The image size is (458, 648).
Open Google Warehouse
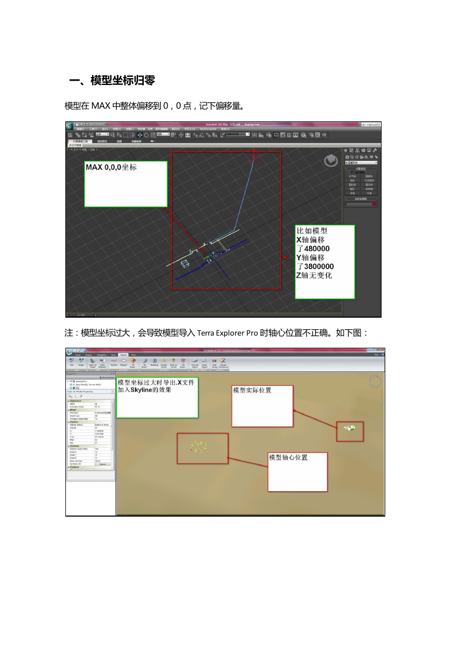(x=223, y=363)
